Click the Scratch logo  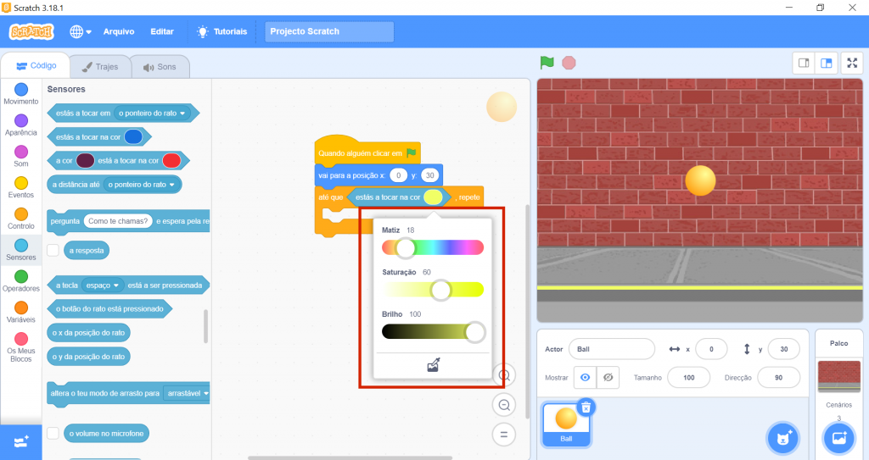(31, 31)
